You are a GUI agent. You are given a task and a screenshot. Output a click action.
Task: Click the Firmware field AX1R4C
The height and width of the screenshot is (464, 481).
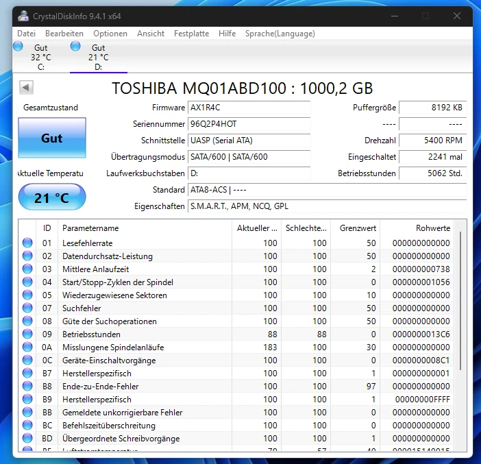click(x=249, y=108)
